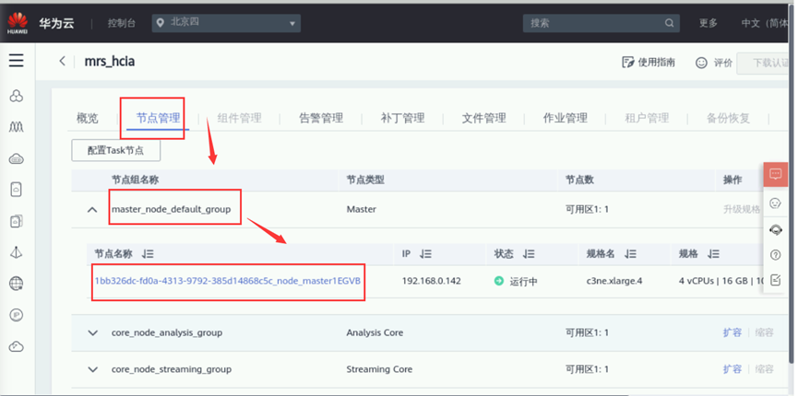Click the smiley feedback icon on right panel
The height and width of the screenshot is (396, 798).
click(775, 204)
